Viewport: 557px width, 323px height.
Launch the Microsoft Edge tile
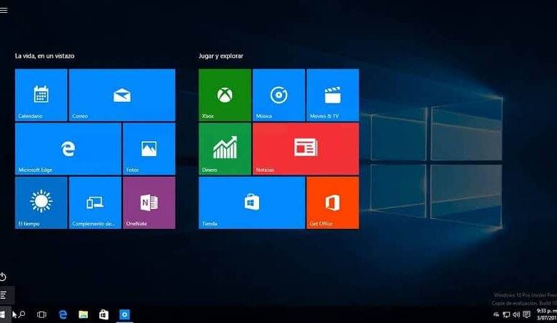69,149
